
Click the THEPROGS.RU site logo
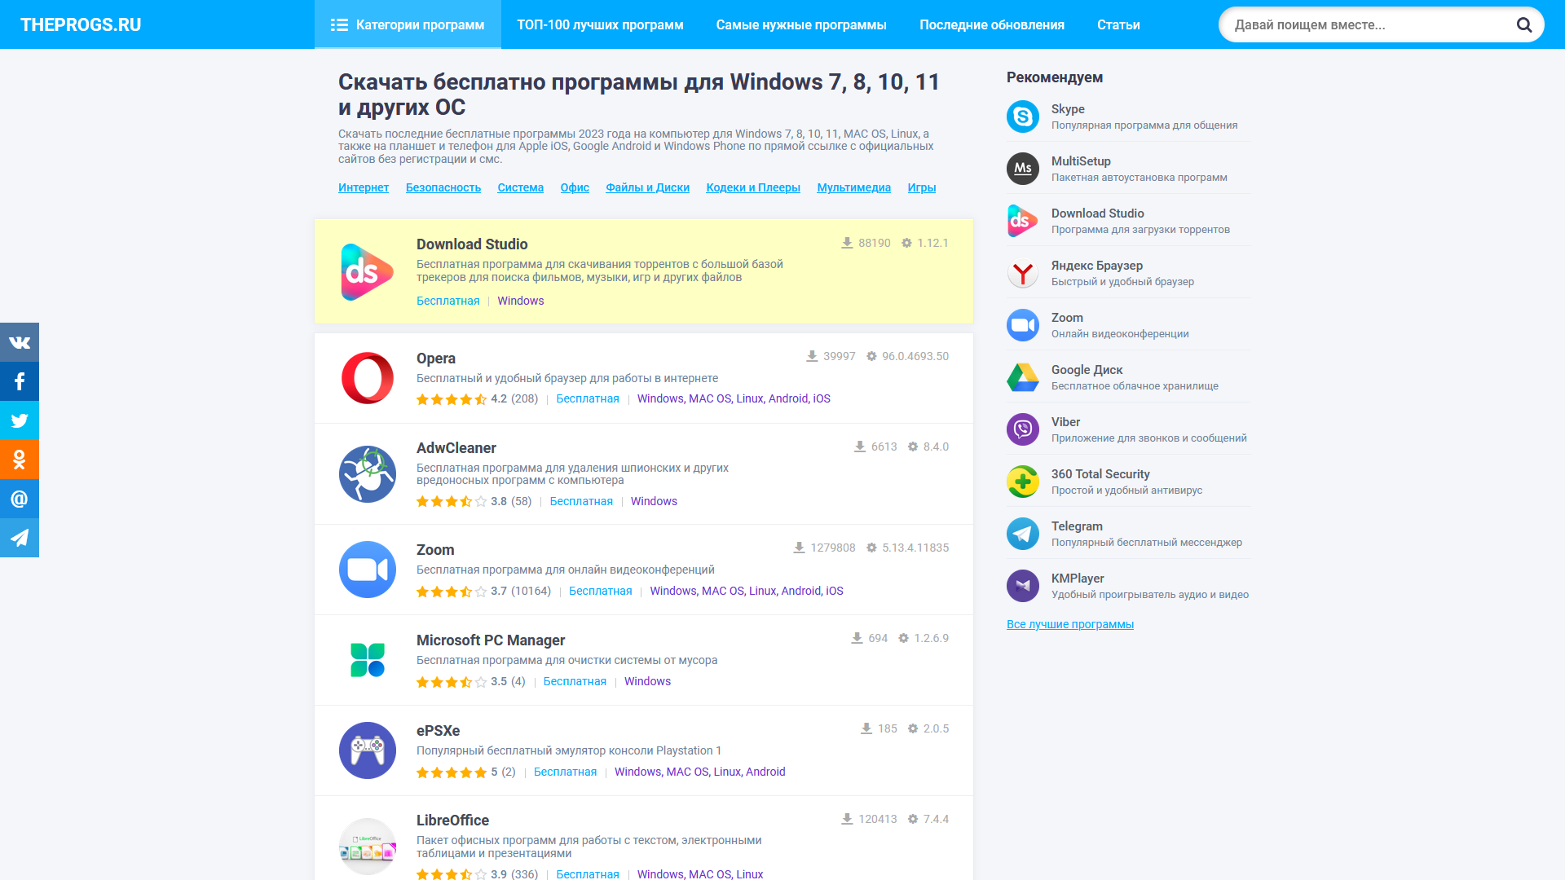pyautogui.click(x=81, y=24)
